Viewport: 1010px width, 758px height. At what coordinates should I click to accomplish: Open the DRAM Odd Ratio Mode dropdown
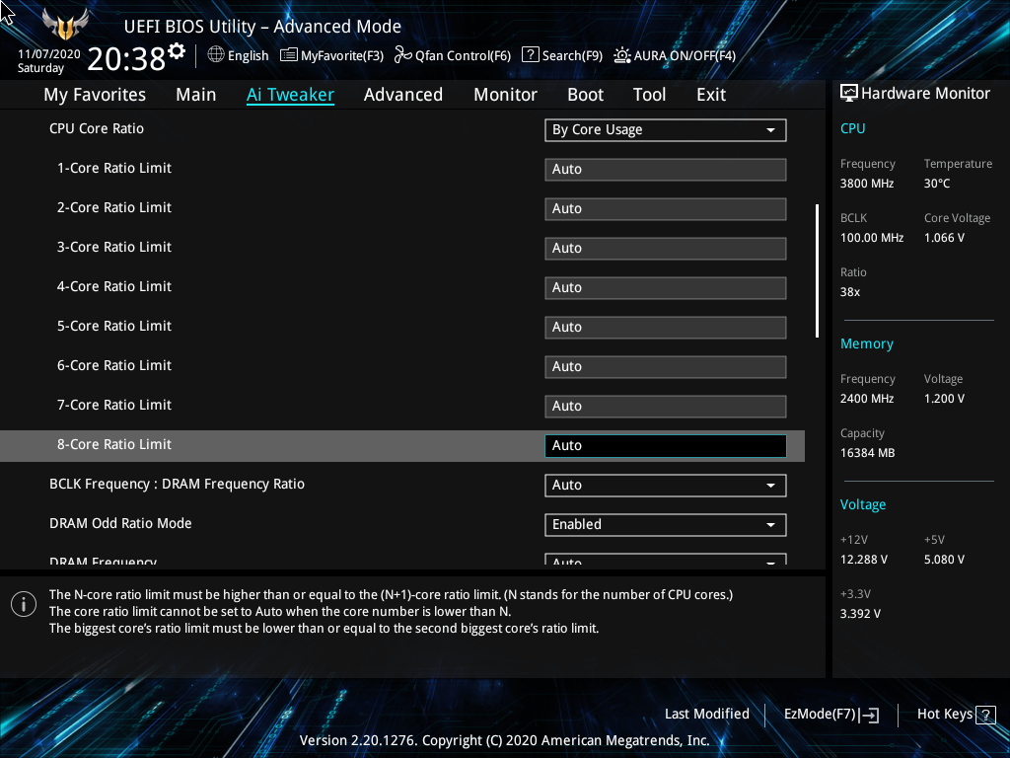pos(666,525)
